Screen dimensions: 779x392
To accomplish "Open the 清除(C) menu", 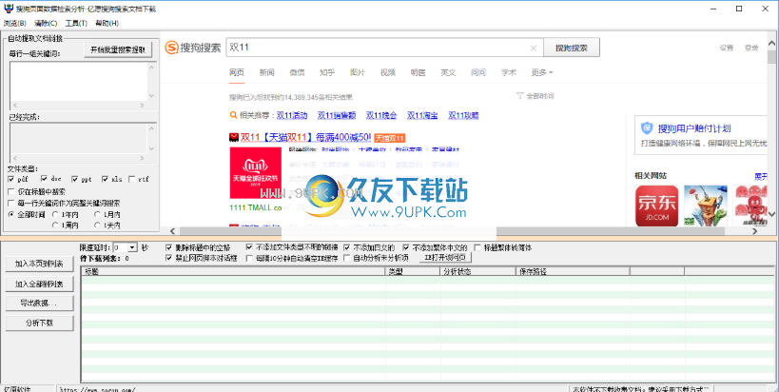I will click(46, 24).
